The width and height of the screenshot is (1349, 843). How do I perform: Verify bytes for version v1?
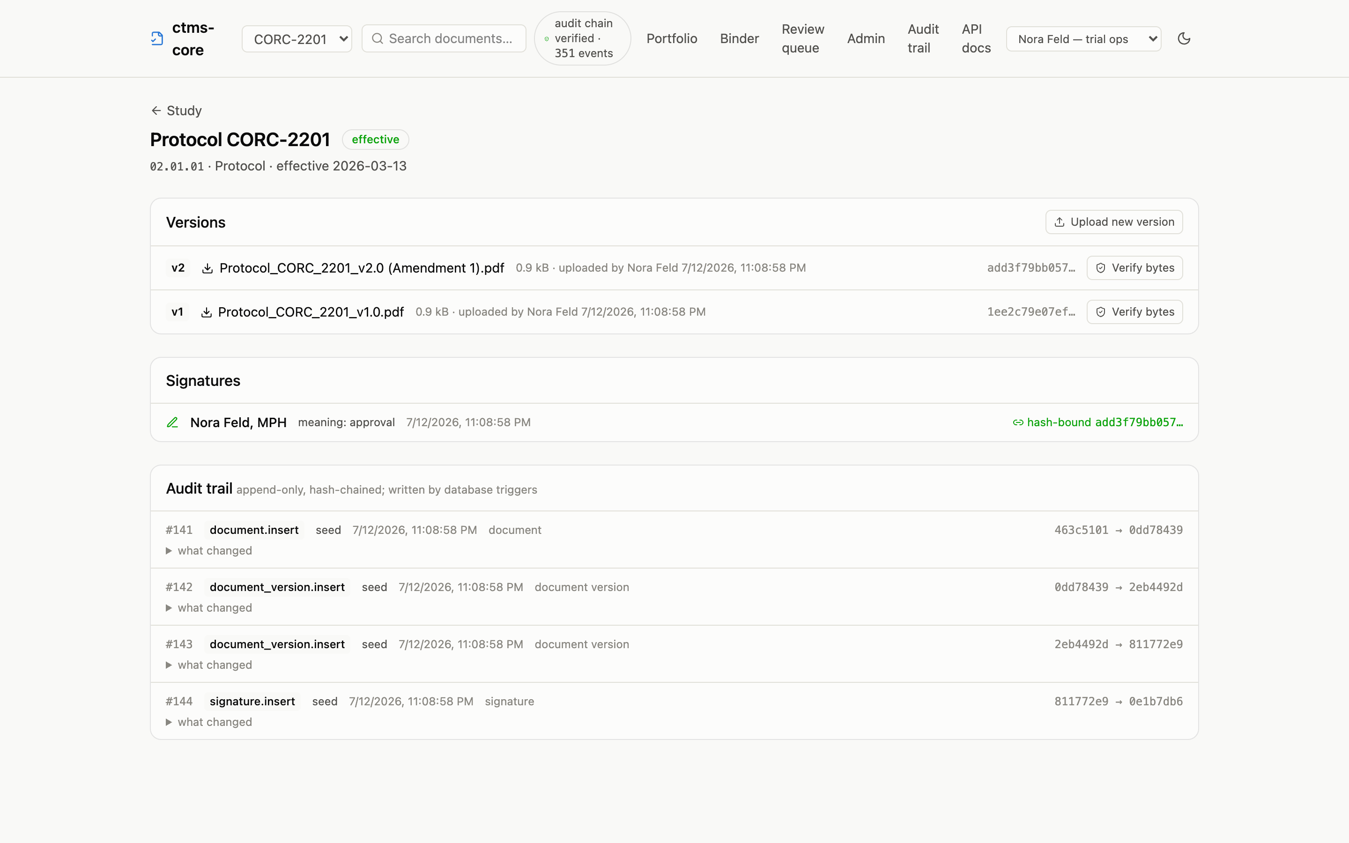[1134, 312]
